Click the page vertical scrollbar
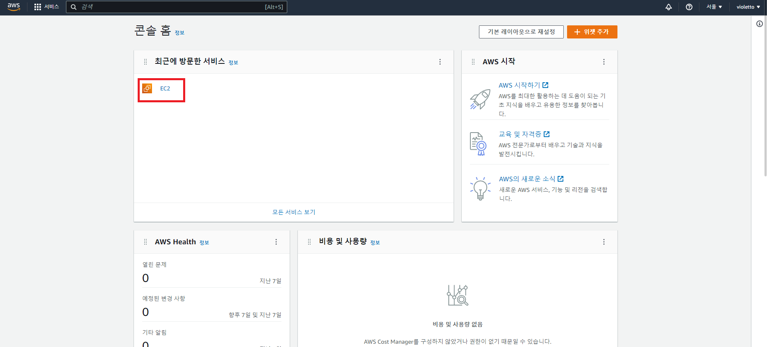 [x=765, y=96]
